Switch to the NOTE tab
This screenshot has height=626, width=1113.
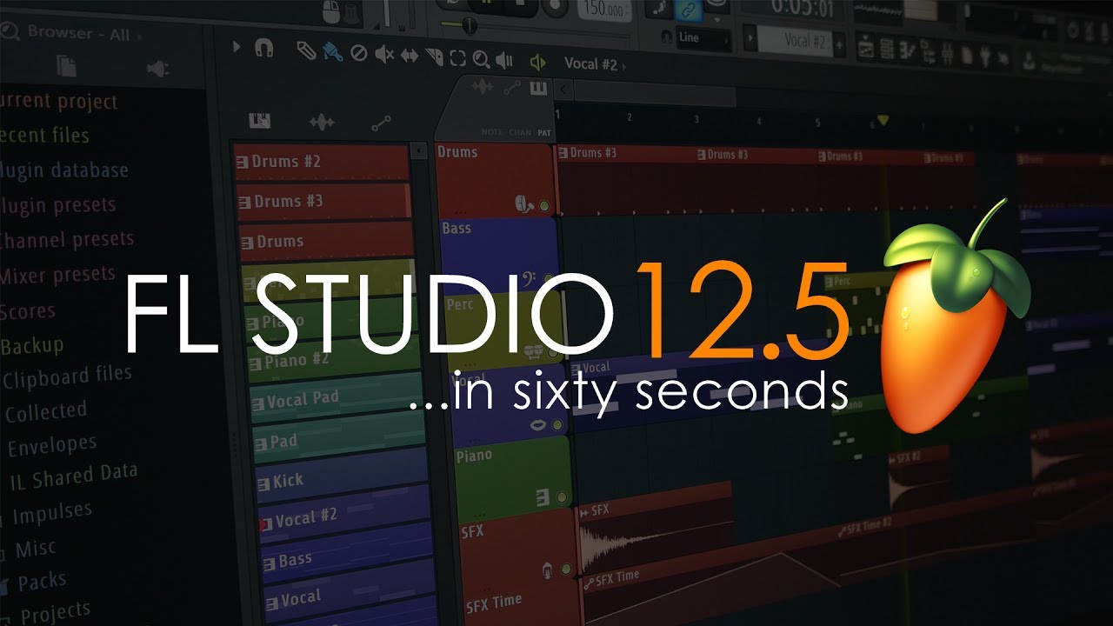tap(492, 132)
